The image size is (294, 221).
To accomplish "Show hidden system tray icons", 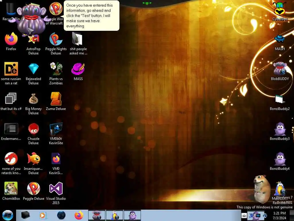I will (x=244, y=215).
